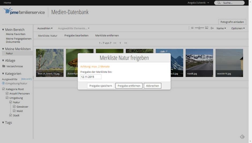Viewport: 252px width, 143px height.
Task: Collapse the Mein Bereich section
Action: (x=3, y=30)
